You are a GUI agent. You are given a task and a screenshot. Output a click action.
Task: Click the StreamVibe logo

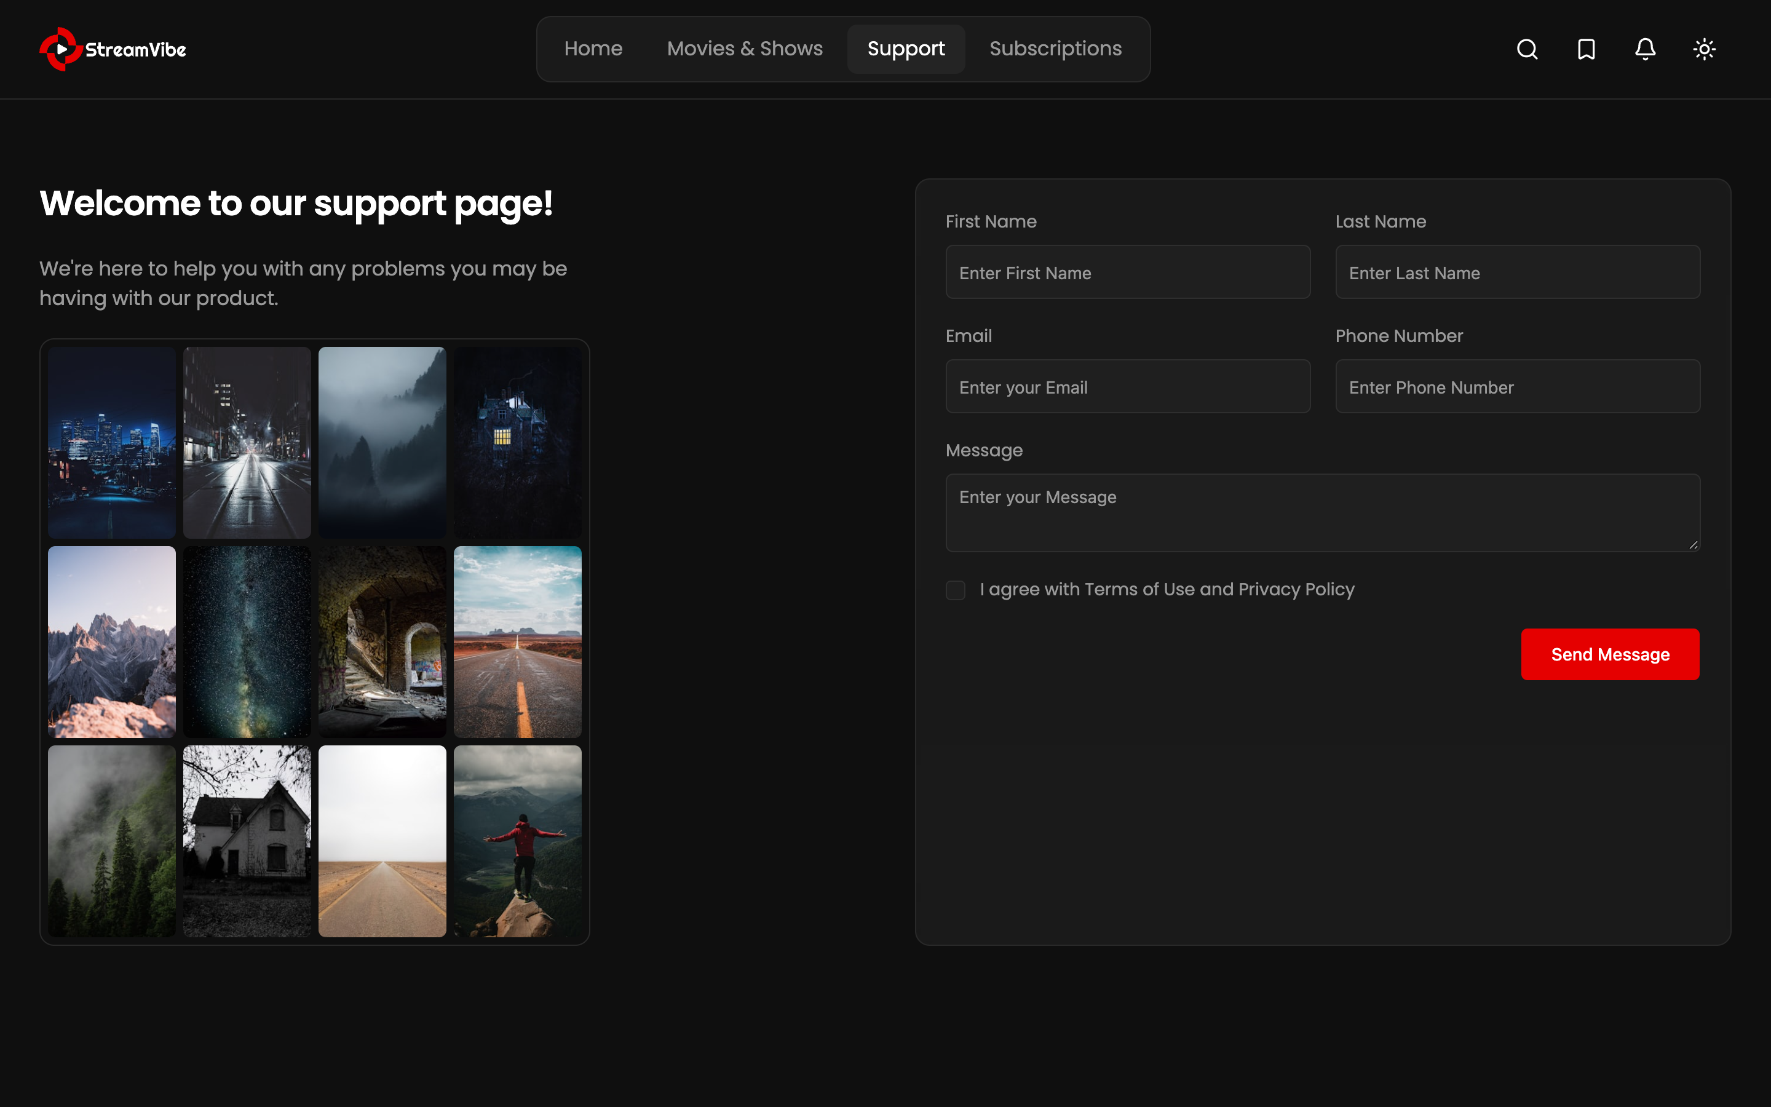pos(113,49)
